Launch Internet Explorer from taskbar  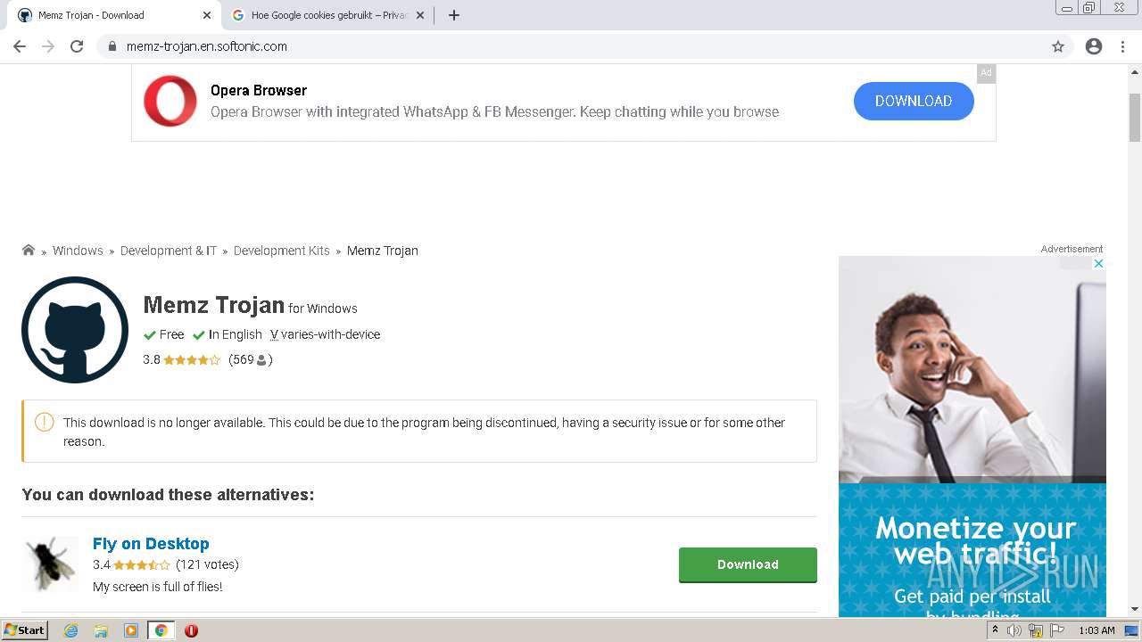point(71,630)
